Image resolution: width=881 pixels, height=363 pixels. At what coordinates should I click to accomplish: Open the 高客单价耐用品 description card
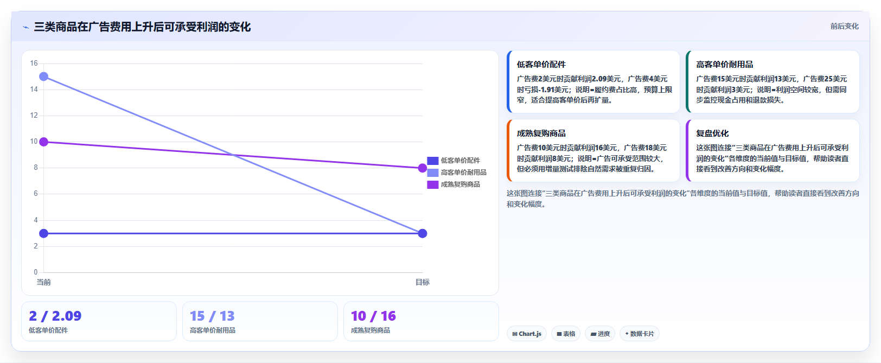click(x=773, y=81)
